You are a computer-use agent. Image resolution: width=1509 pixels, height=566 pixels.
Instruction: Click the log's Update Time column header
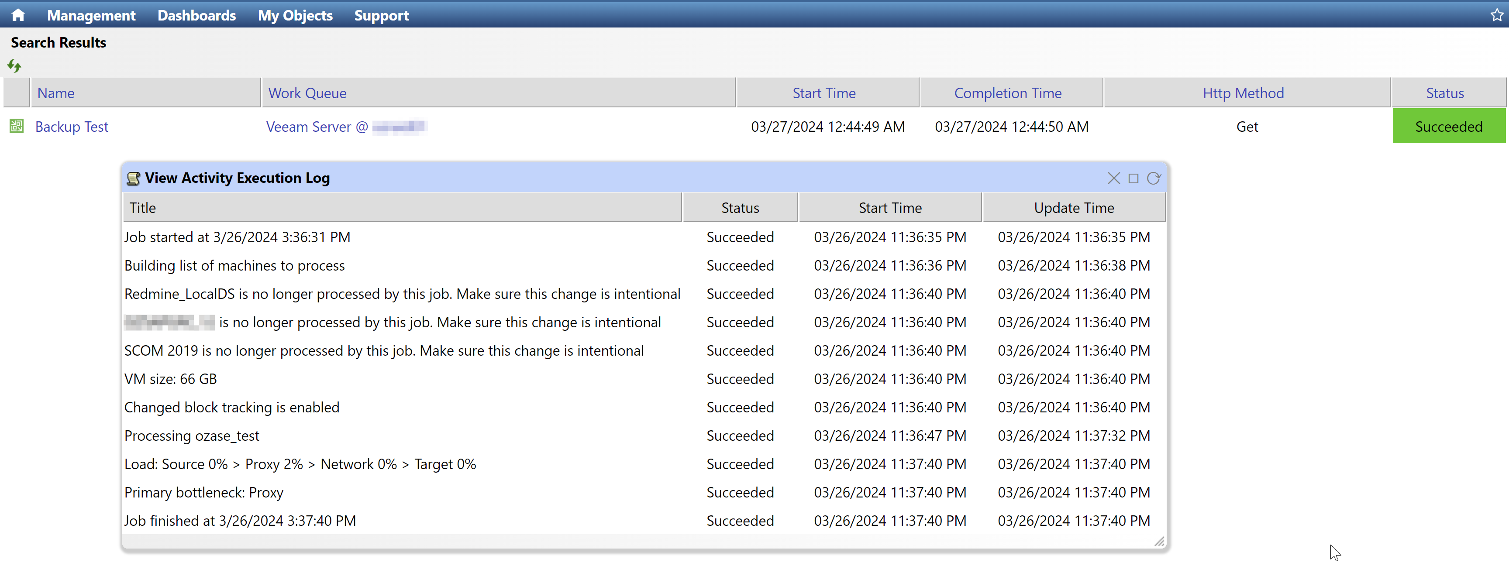[1074, 208]
